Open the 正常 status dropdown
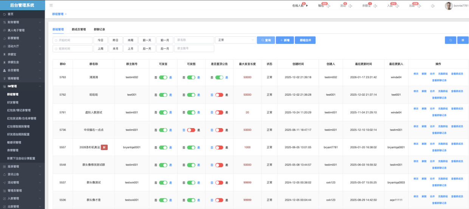 pyautogui.click(x=235, y=40)
